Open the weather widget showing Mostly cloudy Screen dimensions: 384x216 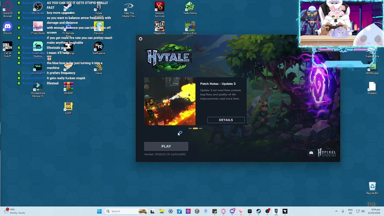(14, 211)
